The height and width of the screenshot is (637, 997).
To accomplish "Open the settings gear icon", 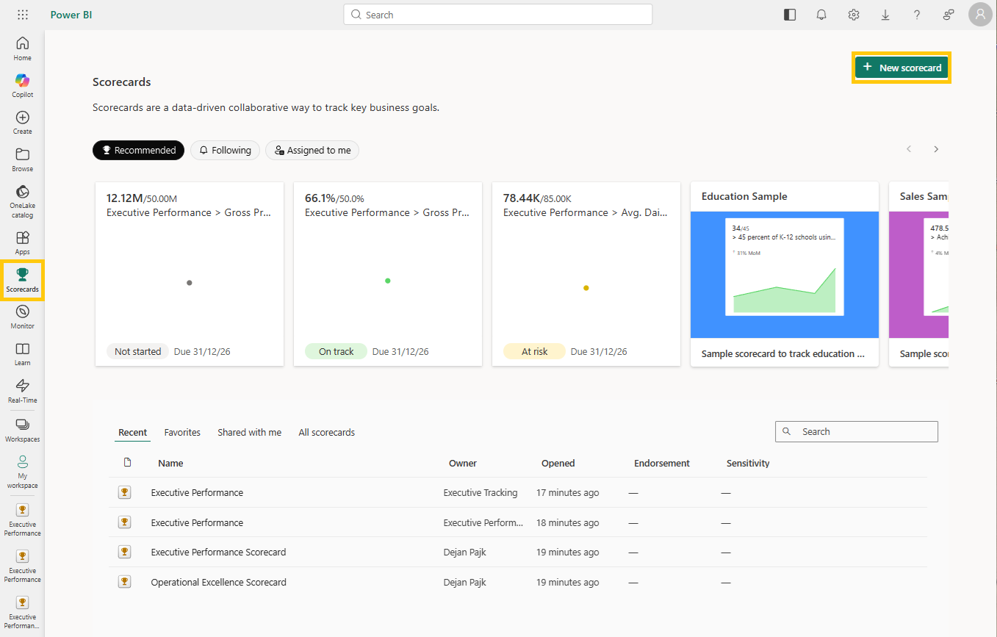I will pyautogui.click(x=853, y=15).
